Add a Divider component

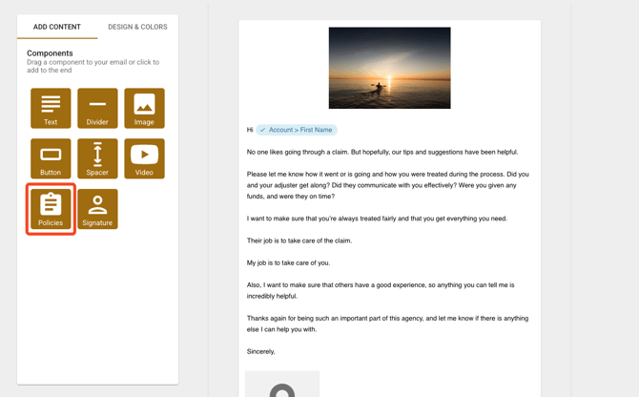pos(97,108)
